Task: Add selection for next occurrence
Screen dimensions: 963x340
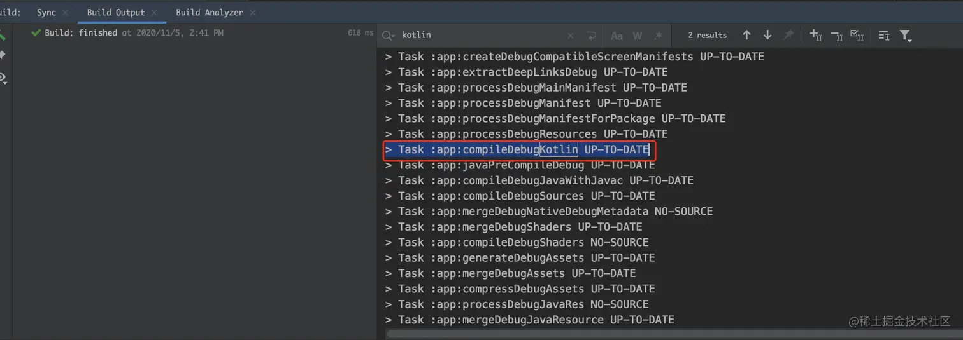Action: (x=815, y=36)
